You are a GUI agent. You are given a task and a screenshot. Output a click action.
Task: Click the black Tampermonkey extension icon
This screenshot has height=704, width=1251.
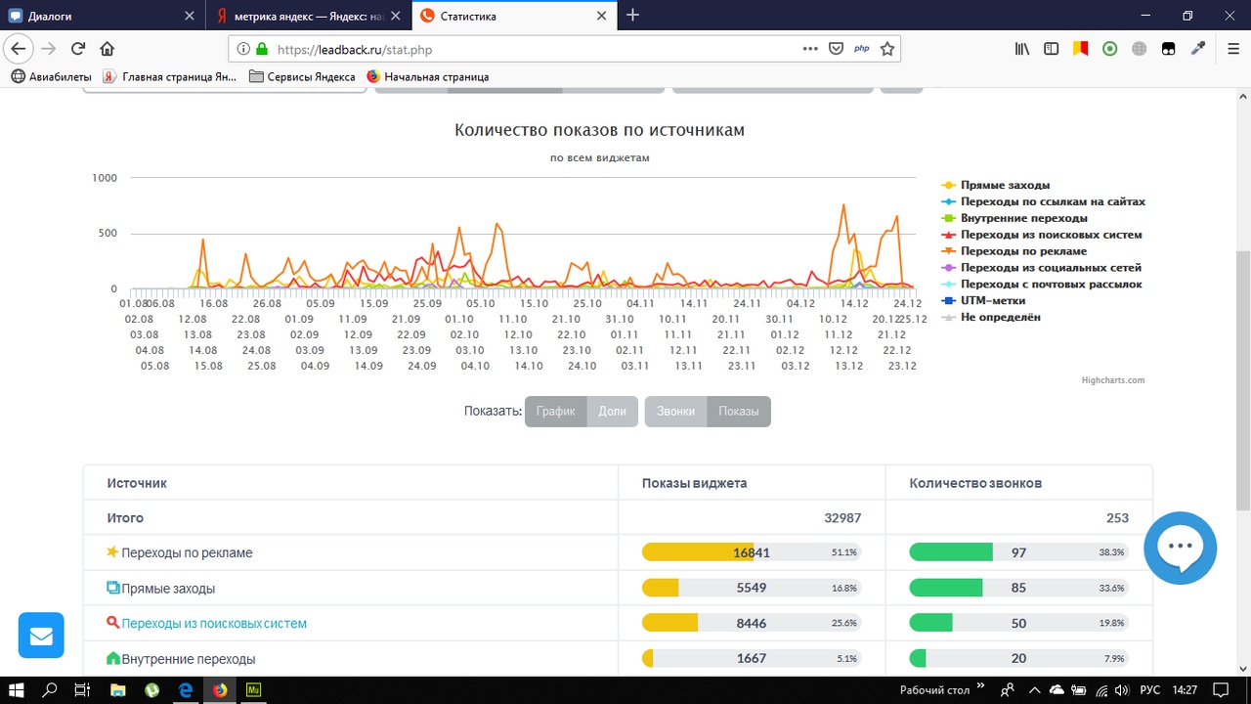[x=1168, y=49]
